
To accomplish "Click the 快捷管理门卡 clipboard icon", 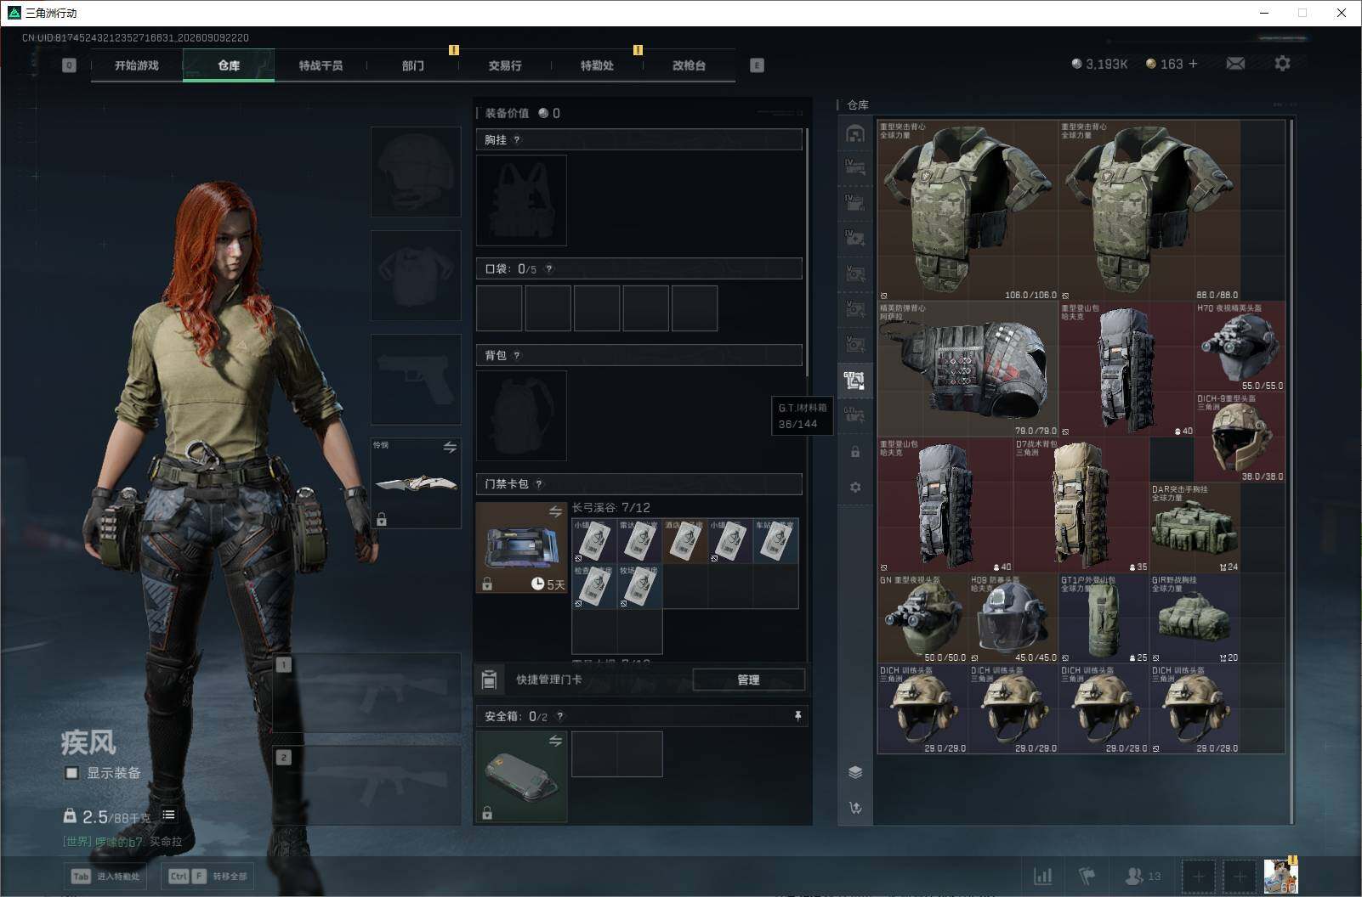I will click(x=489, y=680).
